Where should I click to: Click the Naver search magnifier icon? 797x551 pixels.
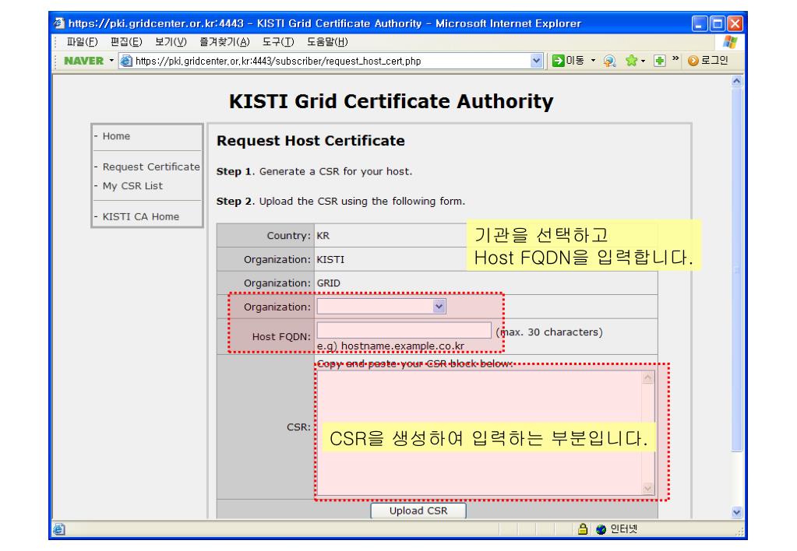pos(609,61)
